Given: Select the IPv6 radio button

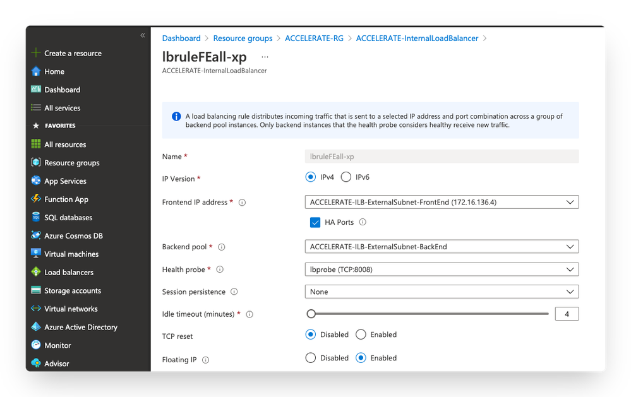Looking at the screenshot, I should coord(346,177).
